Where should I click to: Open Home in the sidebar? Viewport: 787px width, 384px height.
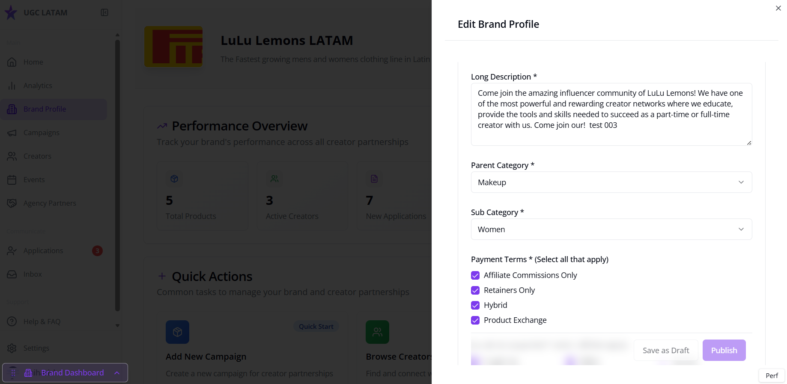[x=54, y=62]
